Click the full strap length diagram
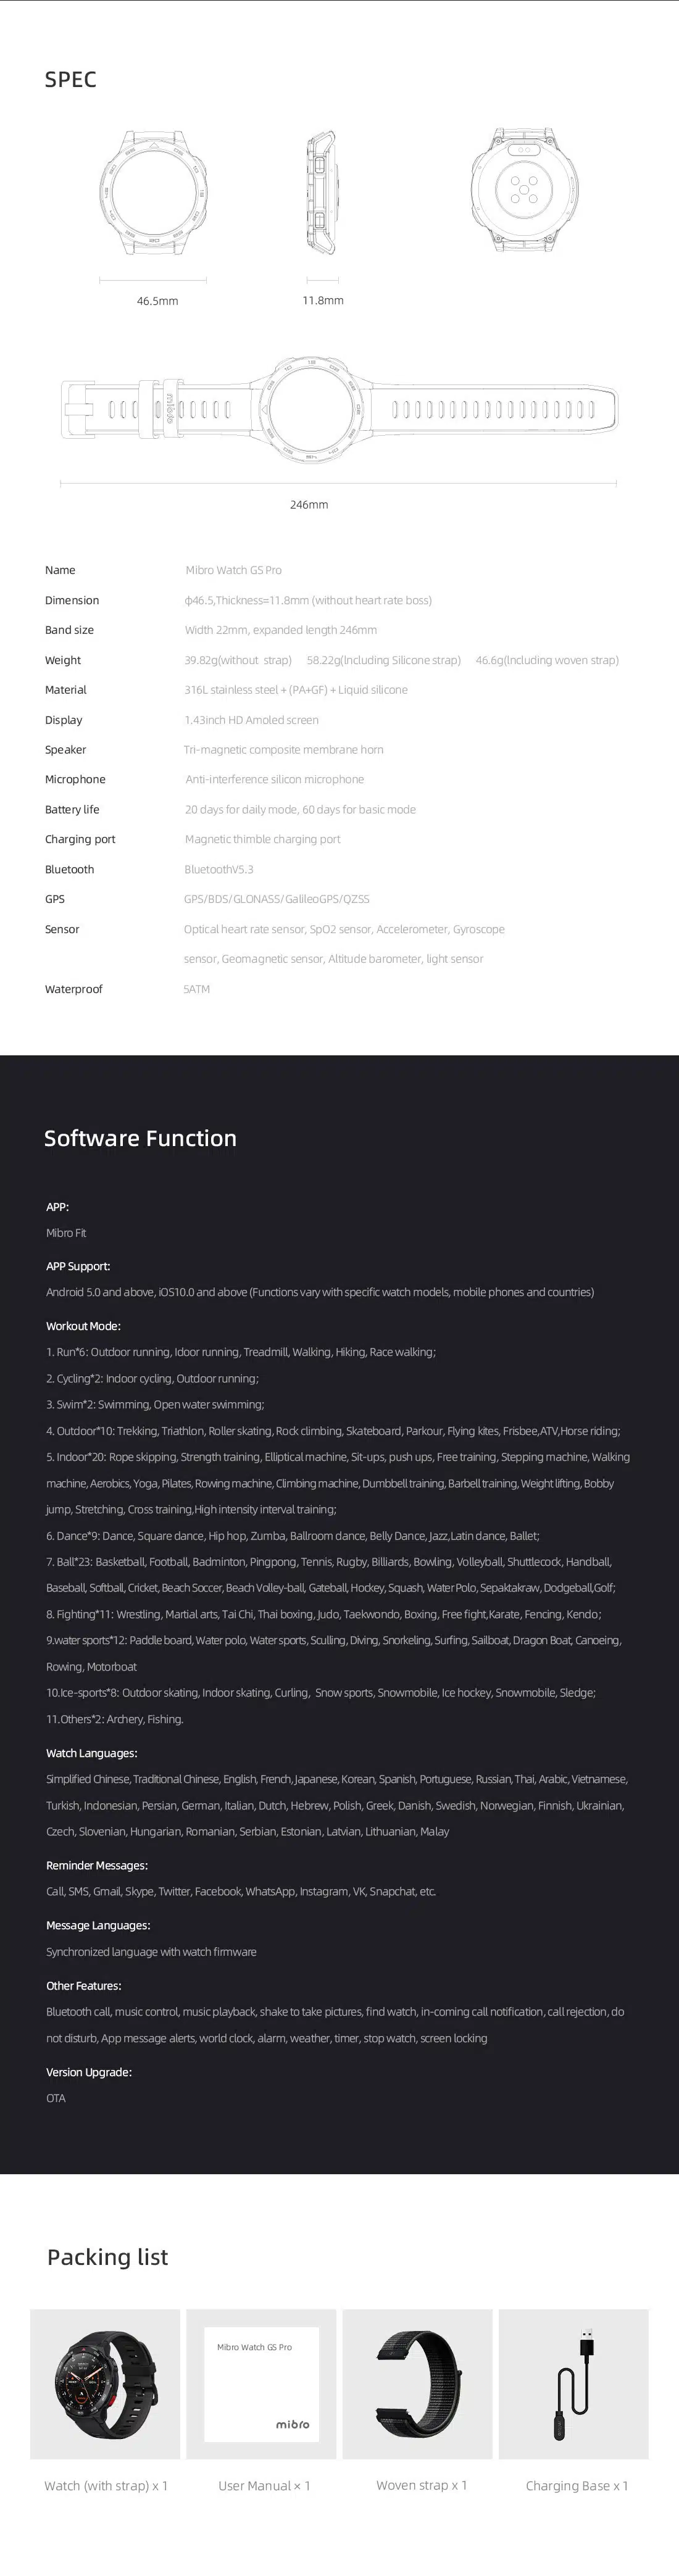The height and width of the screenshot is (2576, 679). tap(339, 409)
